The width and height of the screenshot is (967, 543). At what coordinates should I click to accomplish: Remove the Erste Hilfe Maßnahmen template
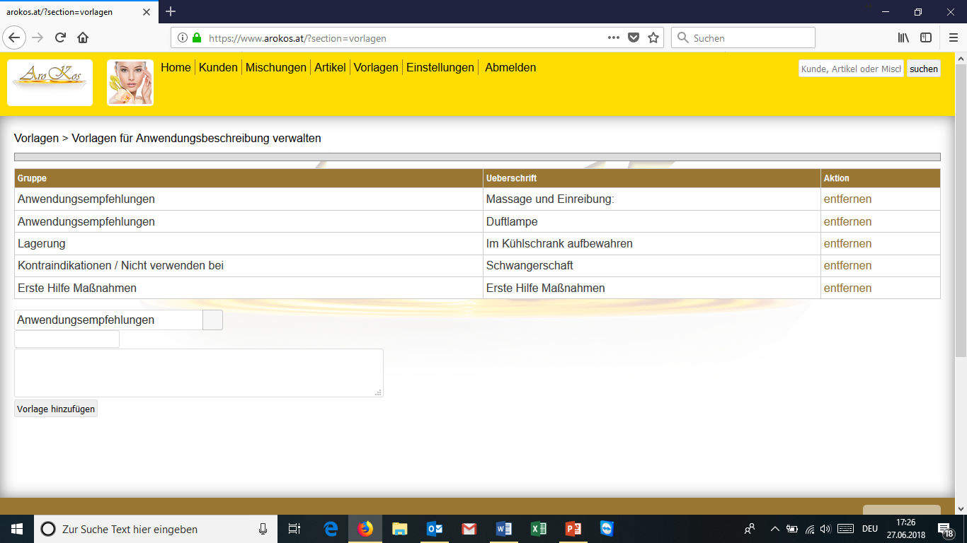(847, 288)
